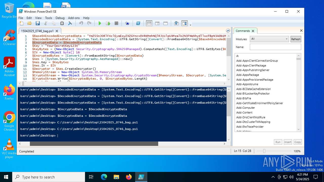Select Add-CertificateEnrollmentPolicyServer command
The width and height of the screenshot is (324, 182).
(259, 103)
